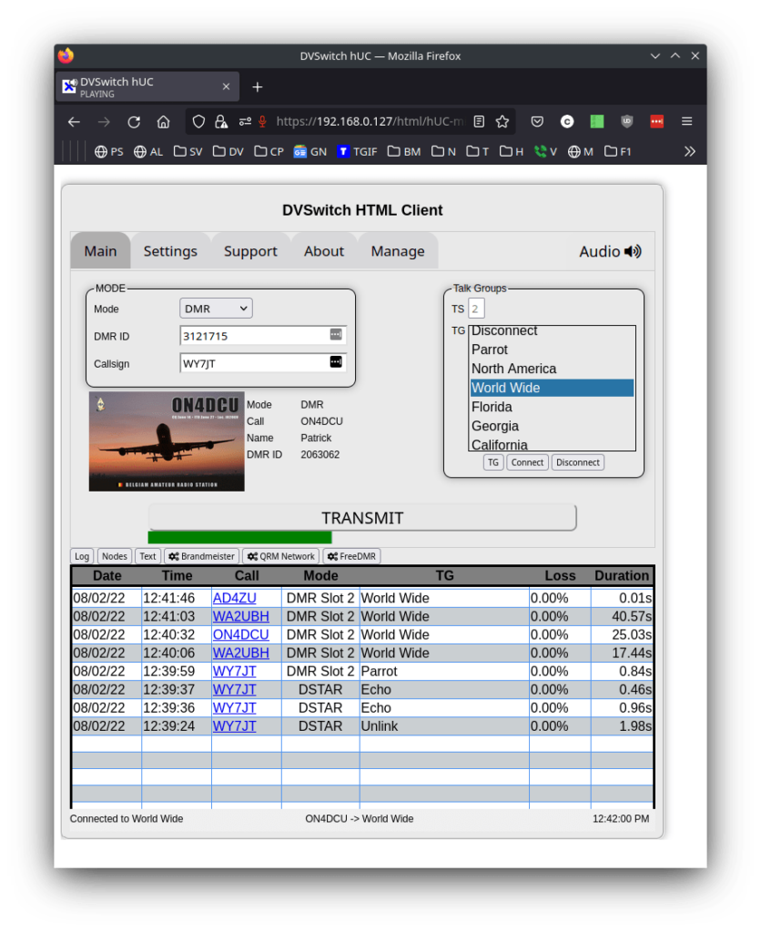Screen dimensions: 761x932
Task: Click the red extension icon with dots
Action: point(656,122)
